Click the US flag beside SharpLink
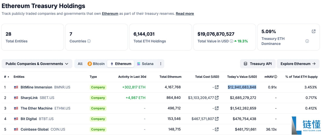 coord(16,98)
